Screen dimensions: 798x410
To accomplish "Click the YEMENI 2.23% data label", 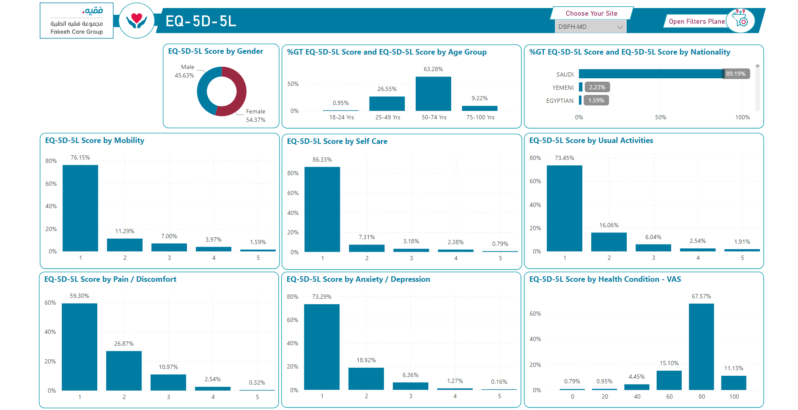I will (x=597, y=87).
